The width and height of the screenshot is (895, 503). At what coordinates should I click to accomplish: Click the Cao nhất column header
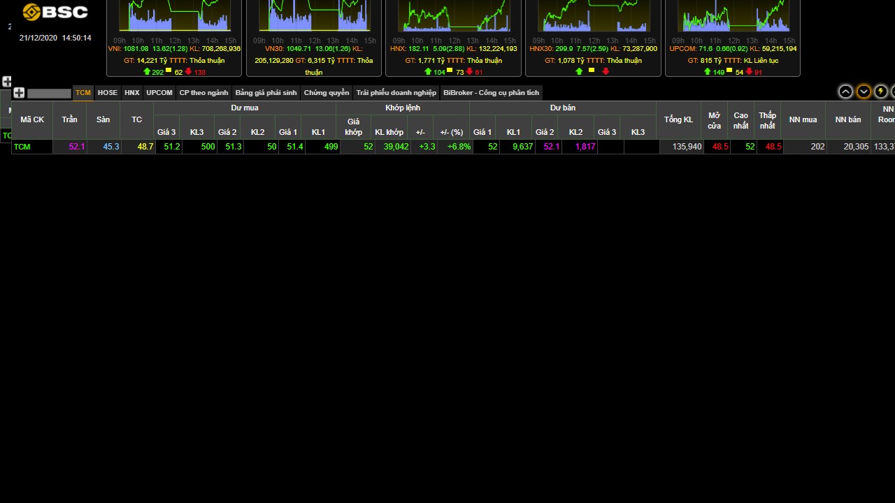pos(740,119)
